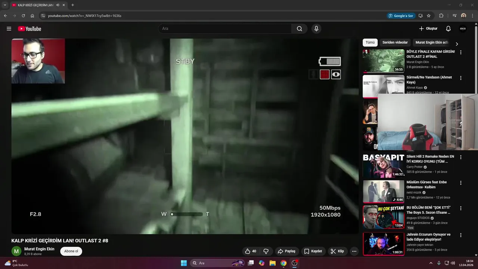This screenshot has width=478, height=269.
Task: Click the Outlast 2 video player
Action: 185,136
